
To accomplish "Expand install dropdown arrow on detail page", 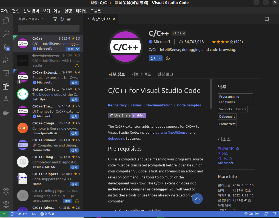I will click(160, 58).
